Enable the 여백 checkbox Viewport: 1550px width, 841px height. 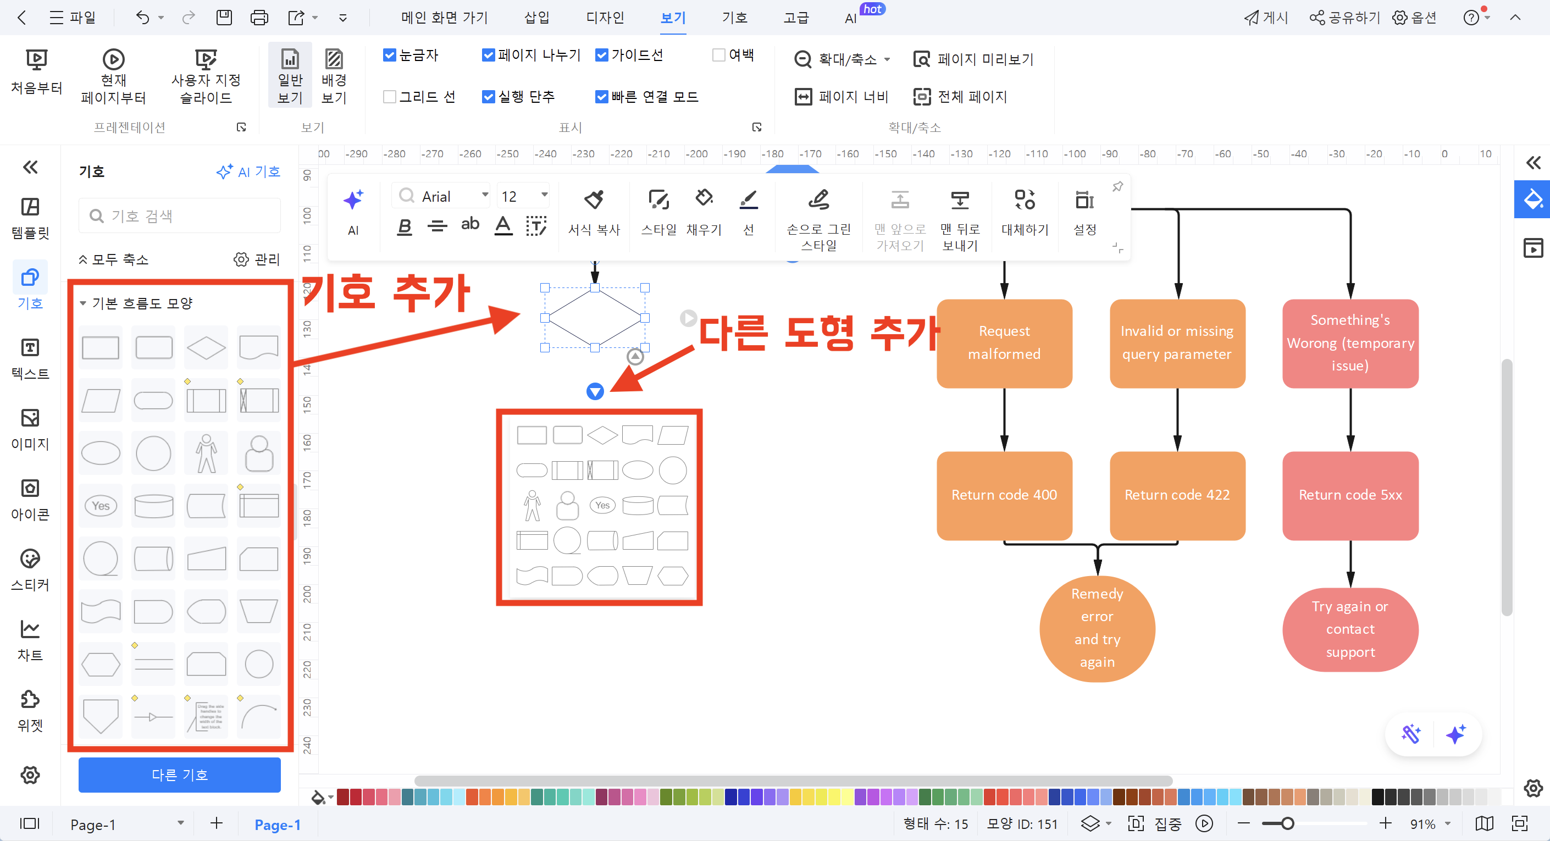tap(718, 55)
